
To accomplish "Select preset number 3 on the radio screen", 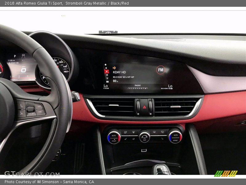I will [135, 88].
